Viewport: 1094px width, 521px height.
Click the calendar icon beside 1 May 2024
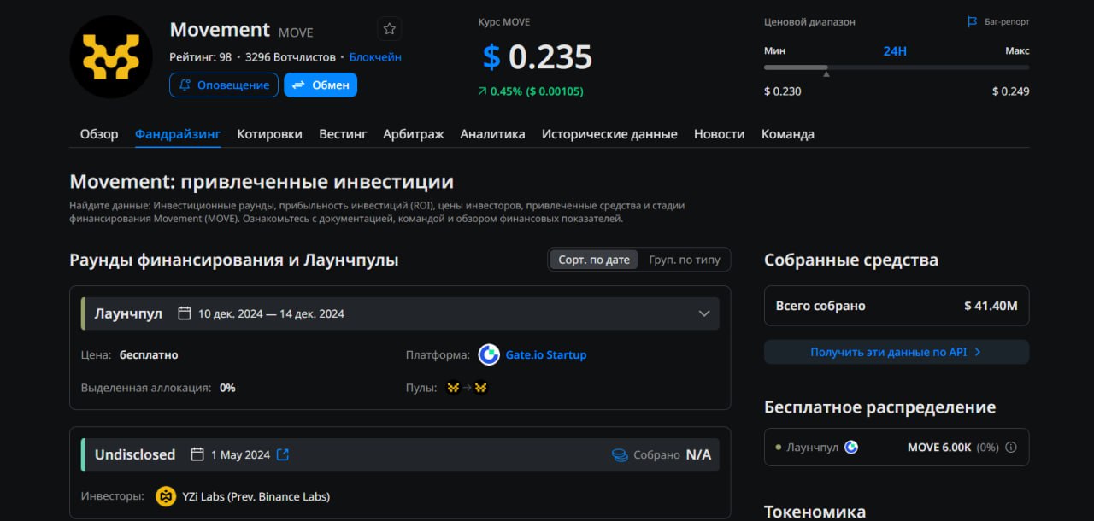[x=197, y=454]
